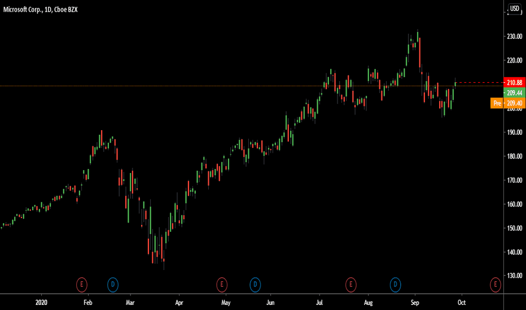Click the green 209.44 price label

click(x=515, y=93)
